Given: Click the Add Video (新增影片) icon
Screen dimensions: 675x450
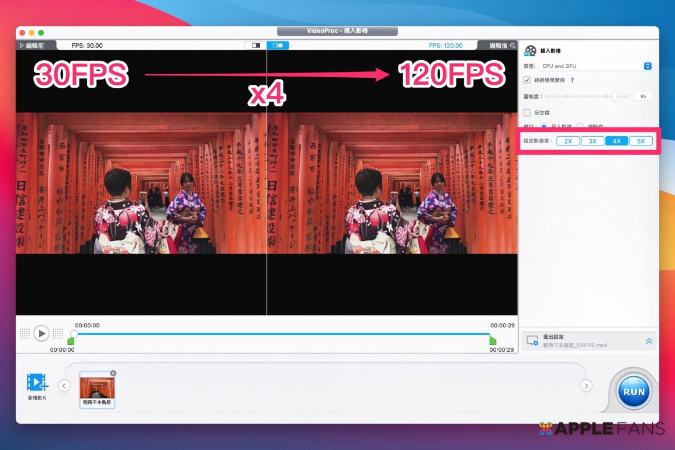Looking at the screenshot, I should (37, 383).
